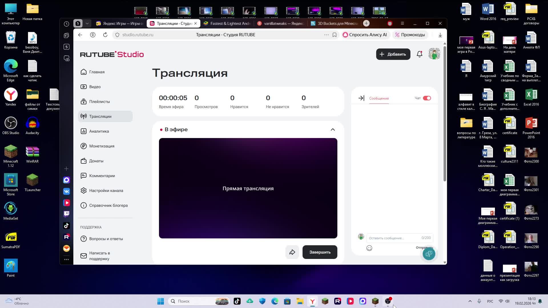Bookmark the page using the address bar flag
The image size is (548, 308).
(334, 35)
